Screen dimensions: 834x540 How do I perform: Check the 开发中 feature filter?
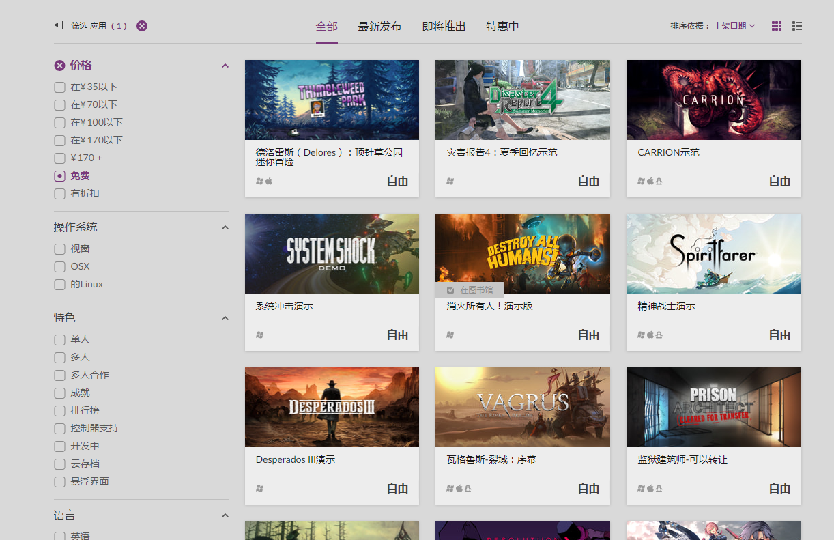click(x=59, y=446)
